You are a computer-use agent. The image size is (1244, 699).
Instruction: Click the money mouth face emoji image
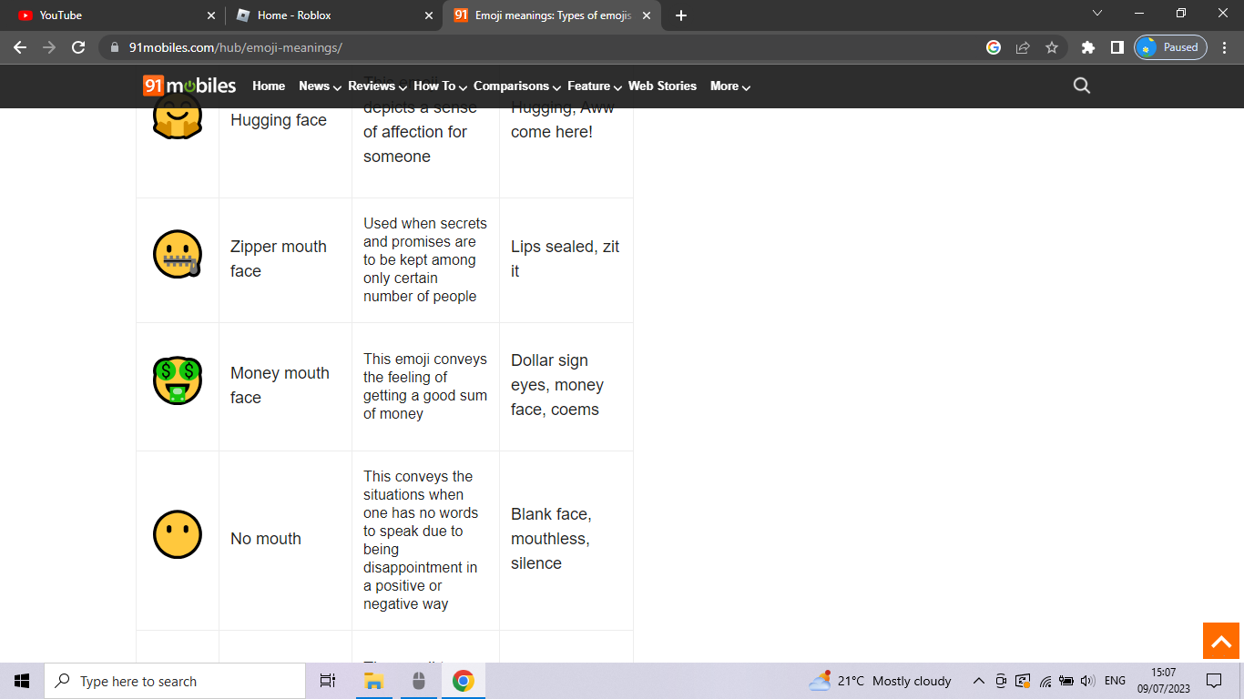tap(178, 380)
